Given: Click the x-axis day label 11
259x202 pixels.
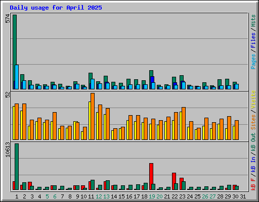Looking at the screenshot, I should pos(91,196).
